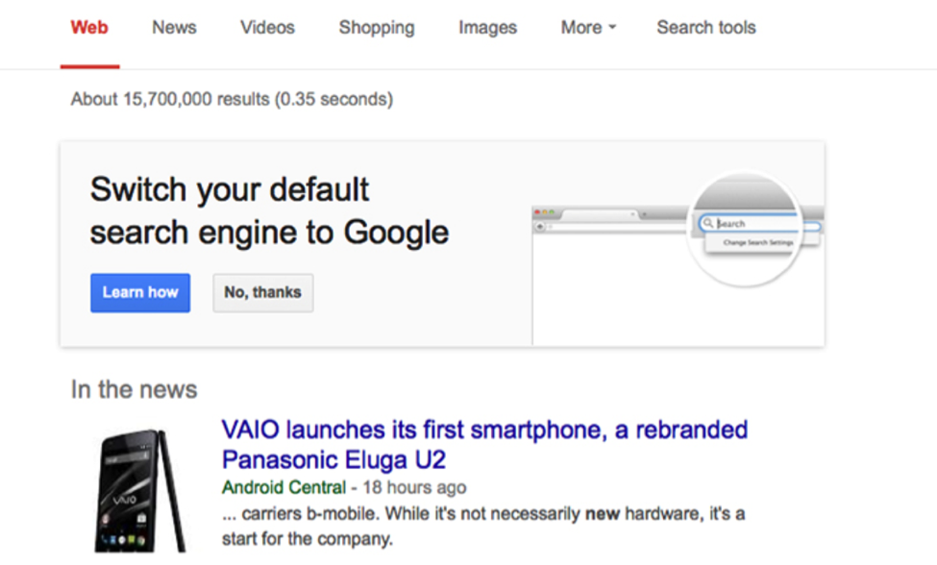The image size is (937, 565).
Task: Expand More to see additional search categories
Action: [587, 28]
